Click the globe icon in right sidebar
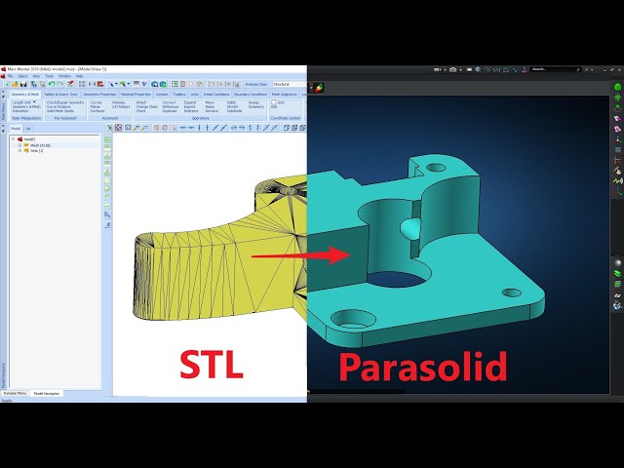 617,305
